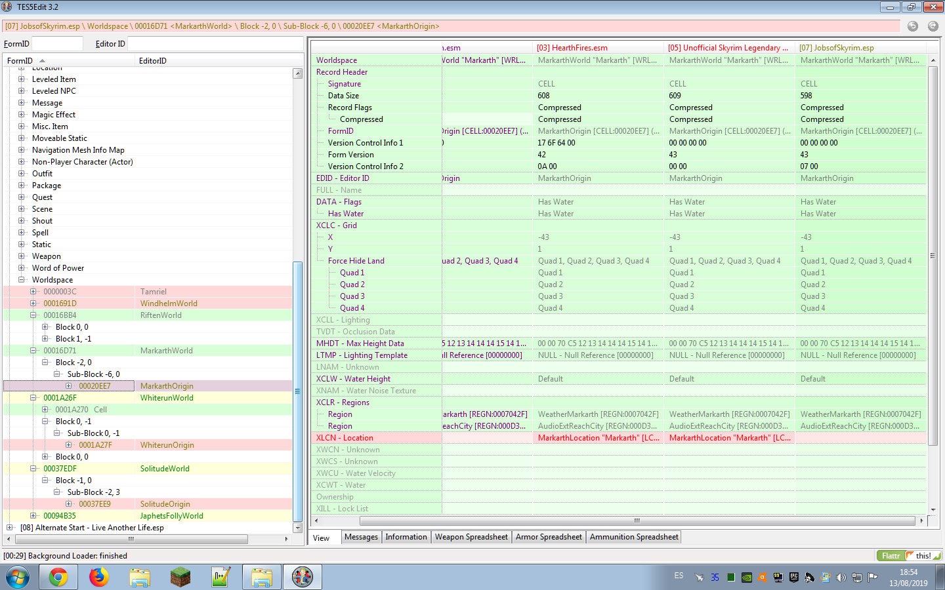Click the MHDT - Max Height Data row
Image resolution: width=945 pixels, height=590 pixels.
pos(360,344)
